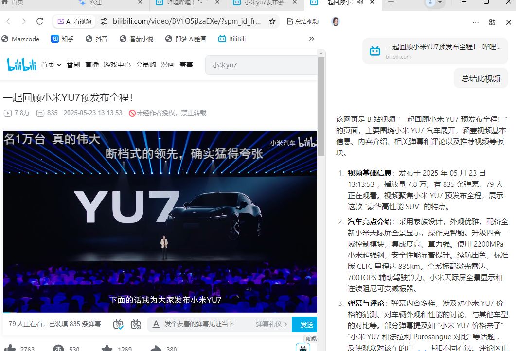Close the 欢迎 tab
Screen dimensions: 516x351
coord(140,2)
